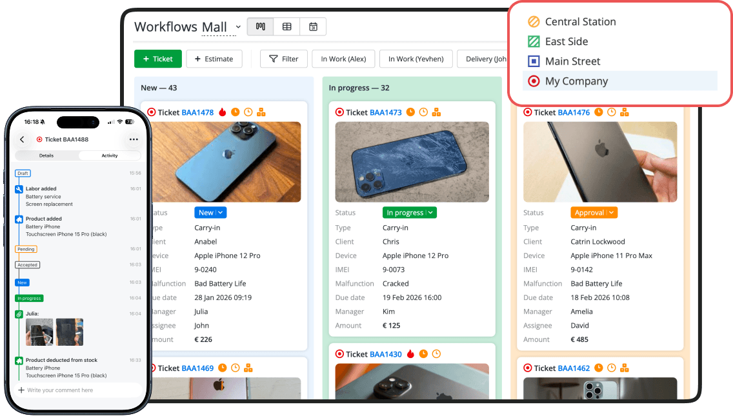Image resolution: width=733 pixels, height=418 pixels.
Task: Click the Product deducted from stock icon
Action: click(19, 361)
